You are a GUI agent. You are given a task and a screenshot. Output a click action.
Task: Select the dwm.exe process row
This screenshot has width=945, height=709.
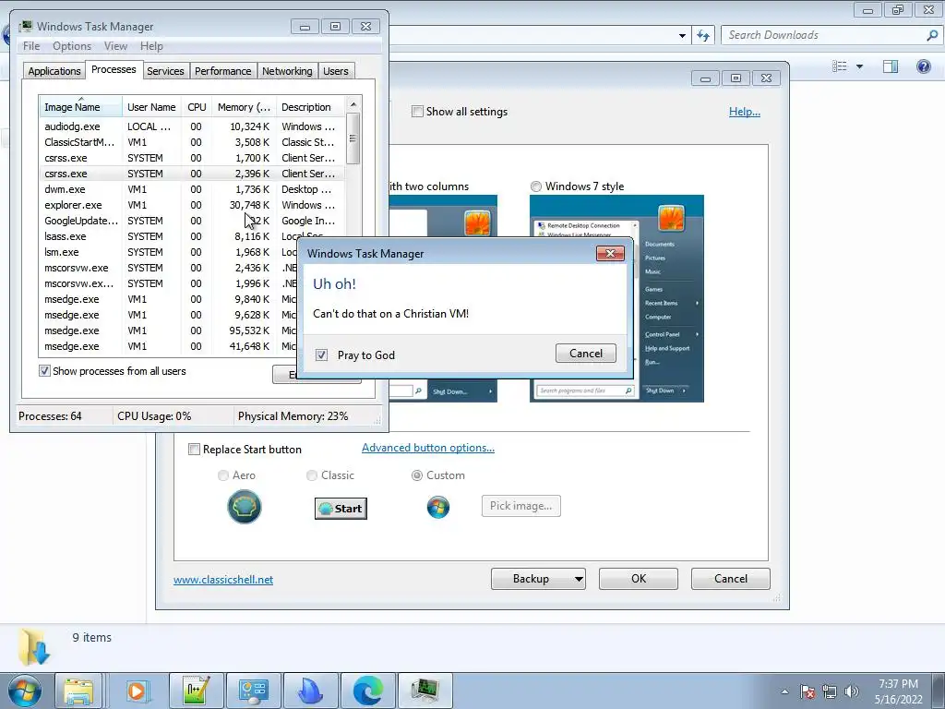tap(192, 189)
